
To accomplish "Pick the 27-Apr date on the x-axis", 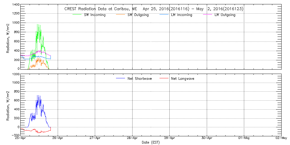I will tap(95, 138).
